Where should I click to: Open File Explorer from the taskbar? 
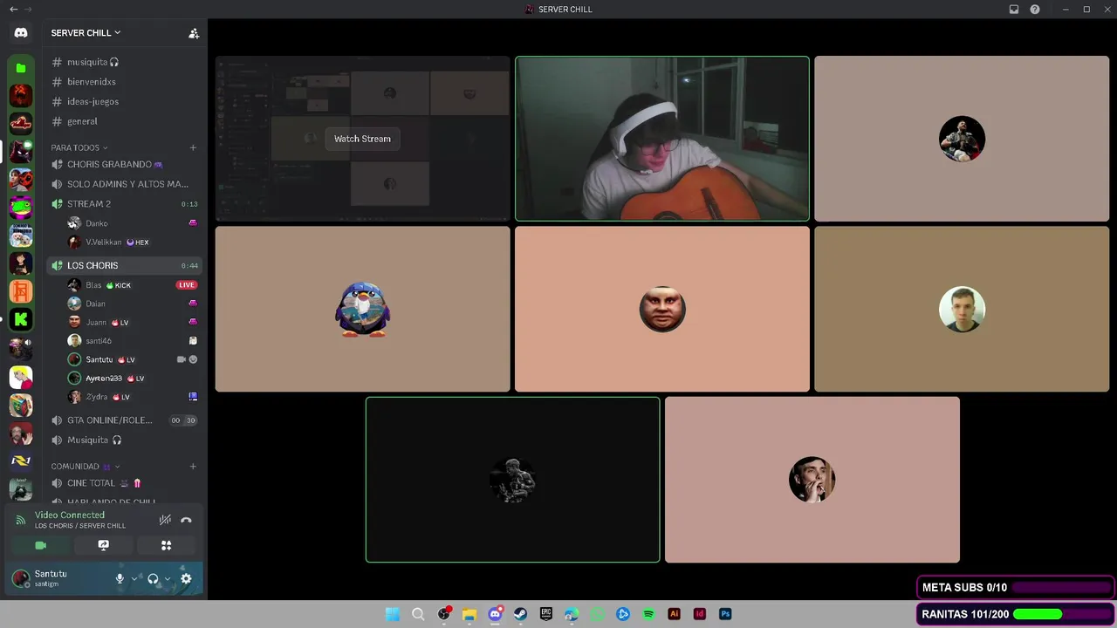469,614
